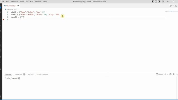
Task: Open the File menu
Action: (x=3, y=1)
